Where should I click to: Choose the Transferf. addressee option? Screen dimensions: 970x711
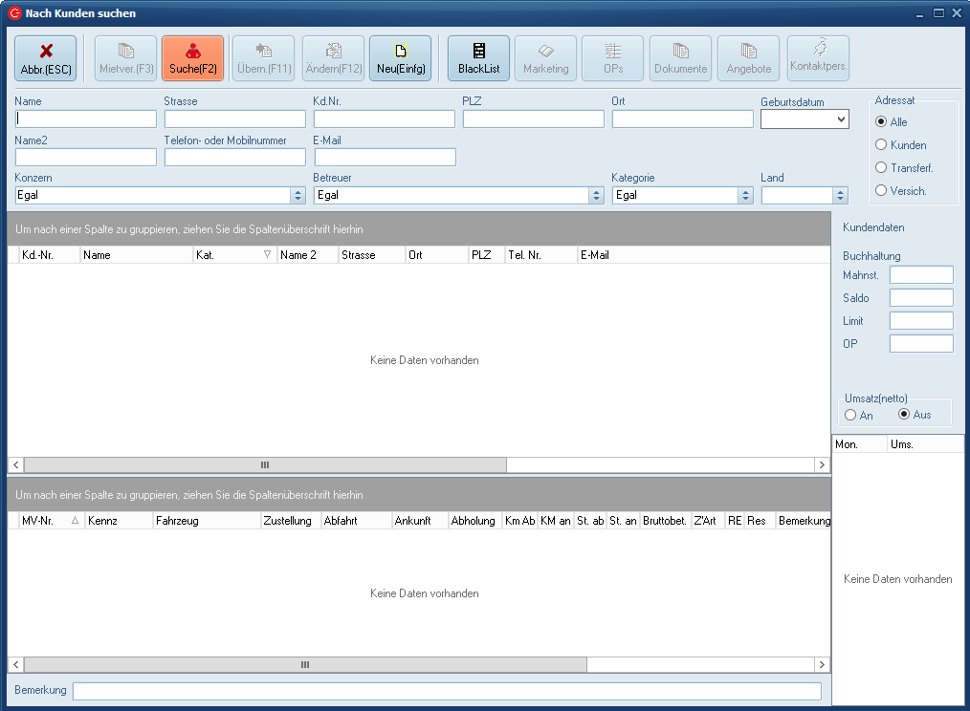pos(881,168)
